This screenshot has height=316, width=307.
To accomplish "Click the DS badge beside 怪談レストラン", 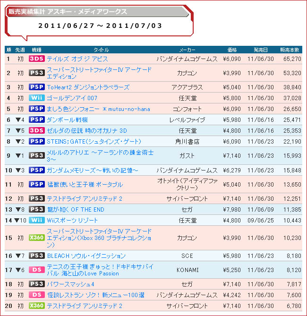I will (36, 295).
